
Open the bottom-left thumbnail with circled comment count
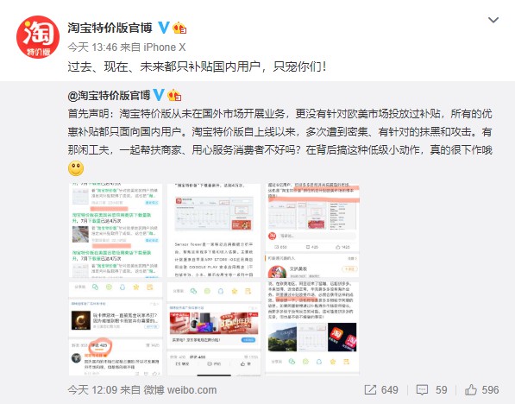(116, 328)
